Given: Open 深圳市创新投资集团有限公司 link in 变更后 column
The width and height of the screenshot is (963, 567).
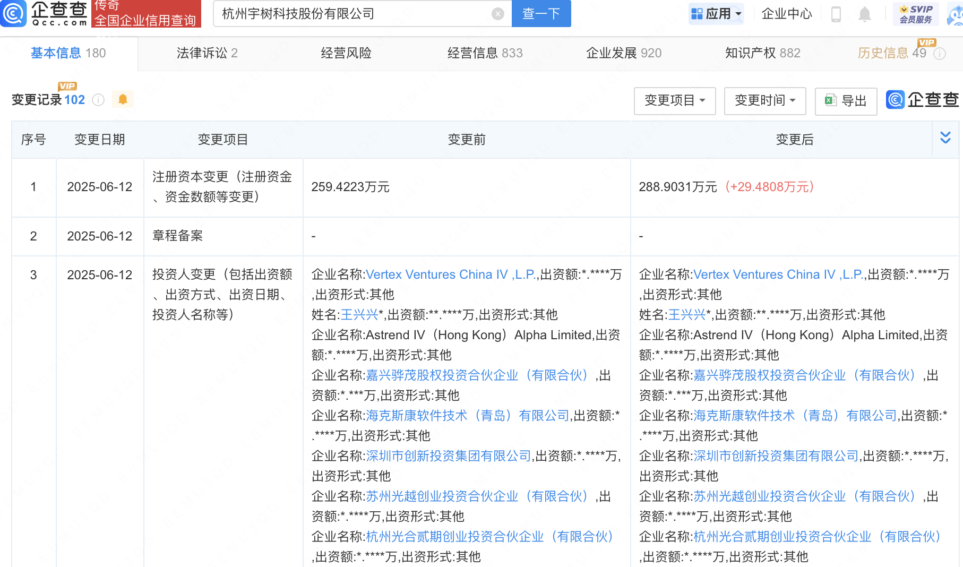Looking at the screenshot, I should coord(776,456).
